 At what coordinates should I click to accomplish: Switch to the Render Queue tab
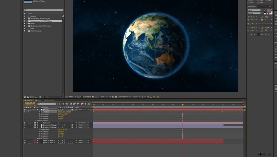click(x=49, y=100)
